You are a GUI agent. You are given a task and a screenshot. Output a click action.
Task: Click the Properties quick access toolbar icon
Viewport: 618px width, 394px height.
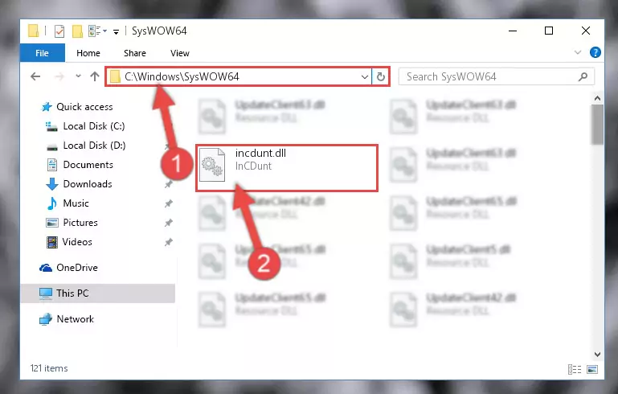59,31
